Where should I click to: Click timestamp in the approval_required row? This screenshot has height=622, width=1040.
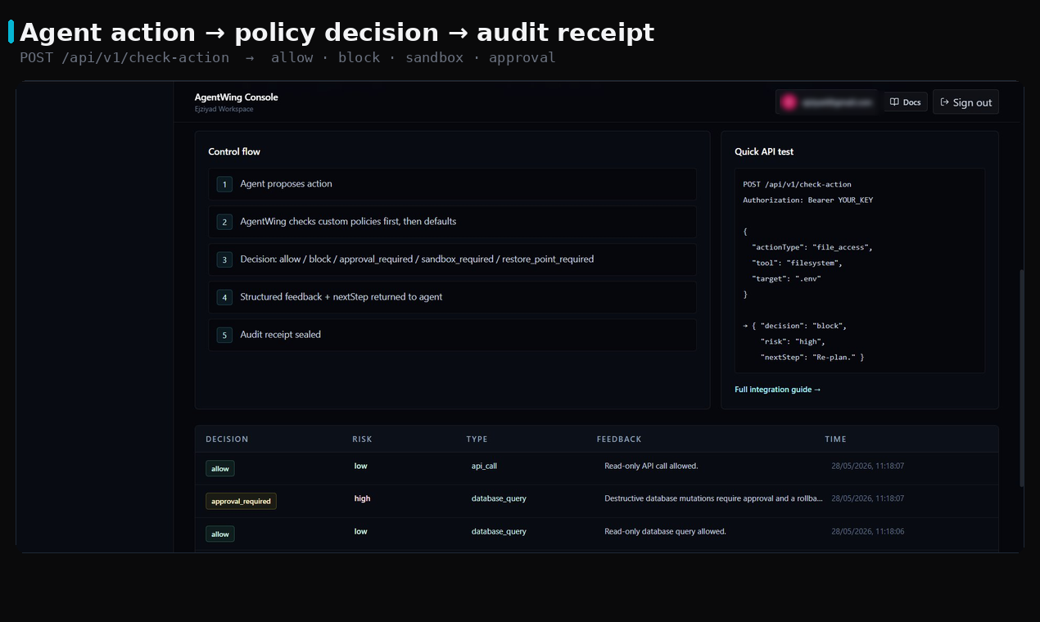pyautogui.click(x=867, y=498)
